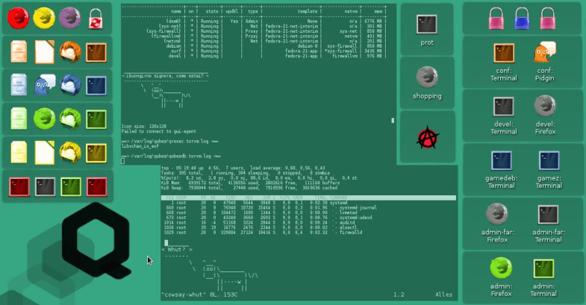The image size is (586, 305).
Task: Click the '< Whut? >' cowsay bubble
Action: pos(177,249)
